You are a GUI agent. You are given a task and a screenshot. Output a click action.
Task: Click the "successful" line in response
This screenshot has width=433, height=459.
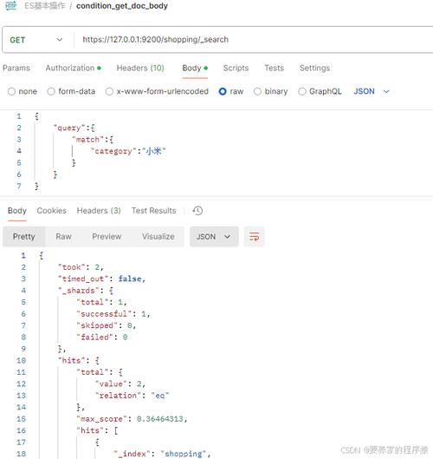point(113,314)
